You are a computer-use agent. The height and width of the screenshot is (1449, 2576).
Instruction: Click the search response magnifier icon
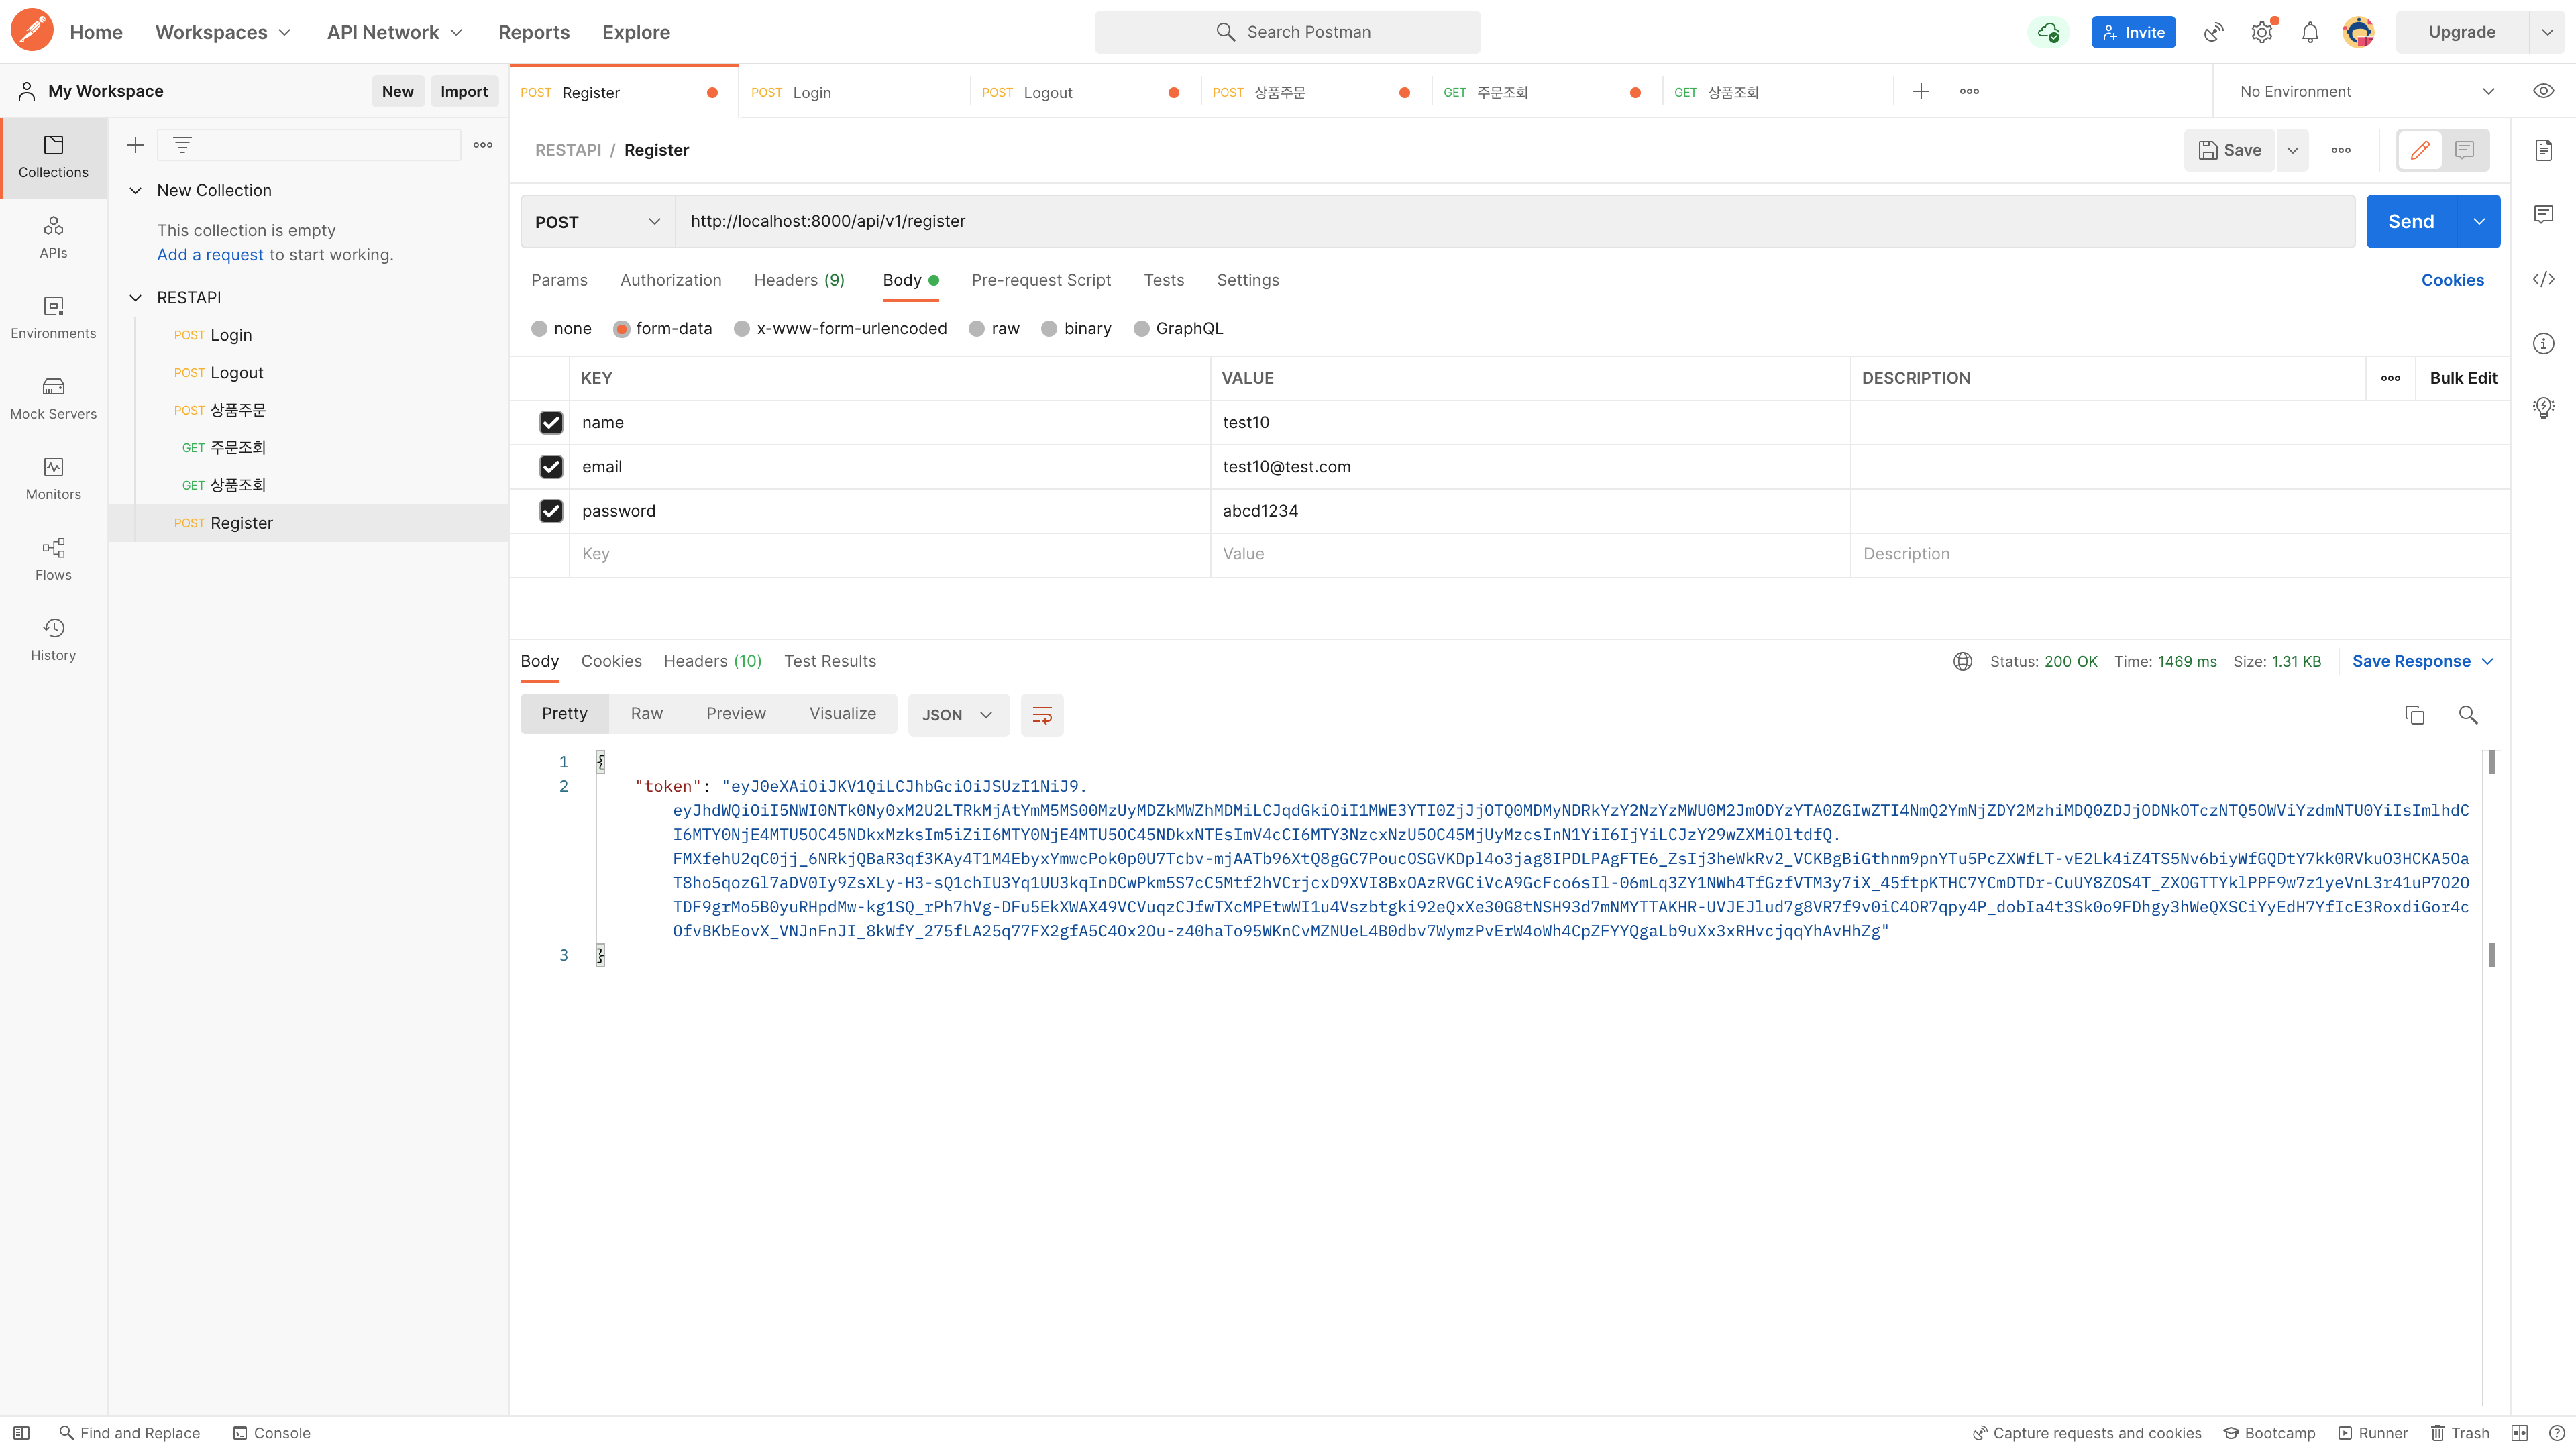point(2467,715)
